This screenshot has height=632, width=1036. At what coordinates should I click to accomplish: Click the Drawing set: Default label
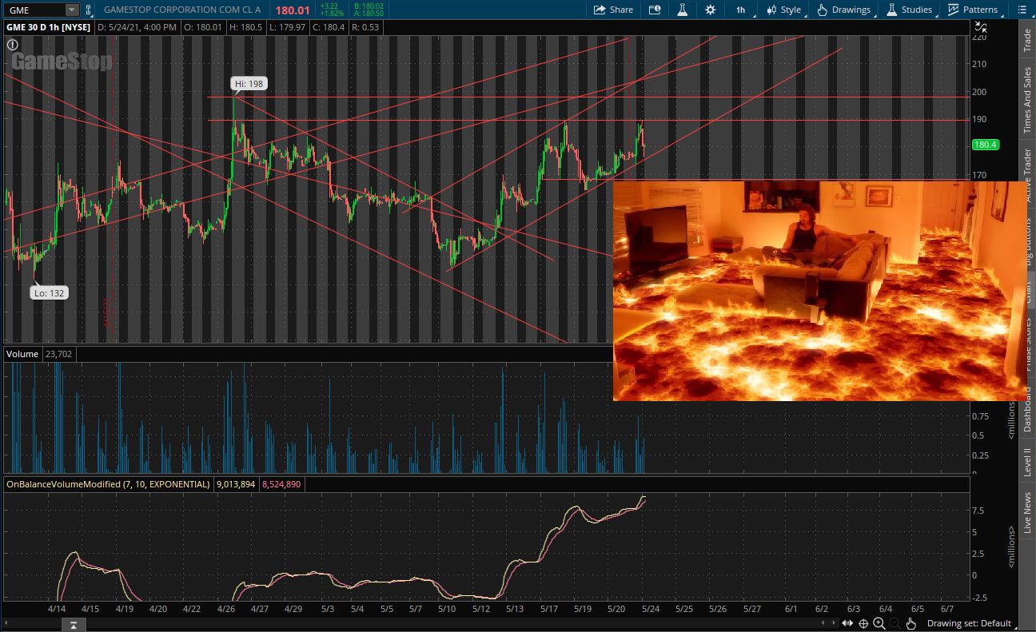click(969, 623)
